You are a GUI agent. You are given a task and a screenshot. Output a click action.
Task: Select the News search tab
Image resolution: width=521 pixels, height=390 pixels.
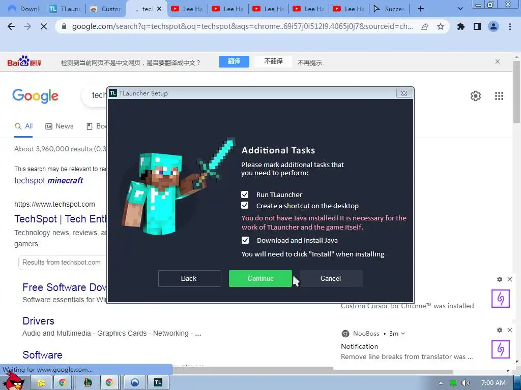point(60,126)
